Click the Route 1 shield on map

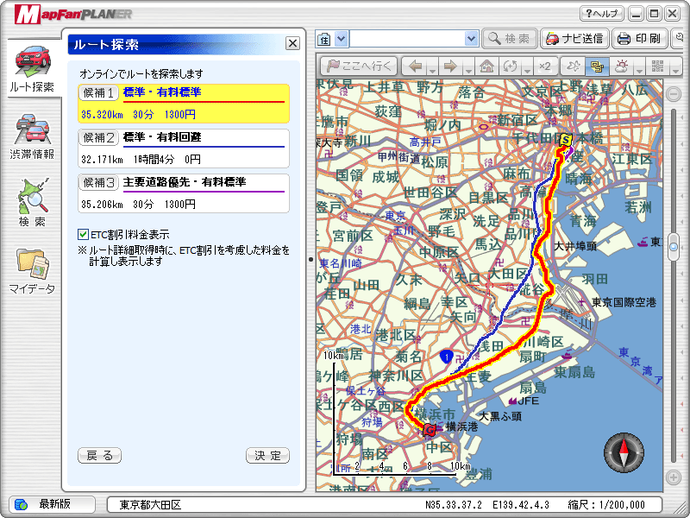coord(446,357)
